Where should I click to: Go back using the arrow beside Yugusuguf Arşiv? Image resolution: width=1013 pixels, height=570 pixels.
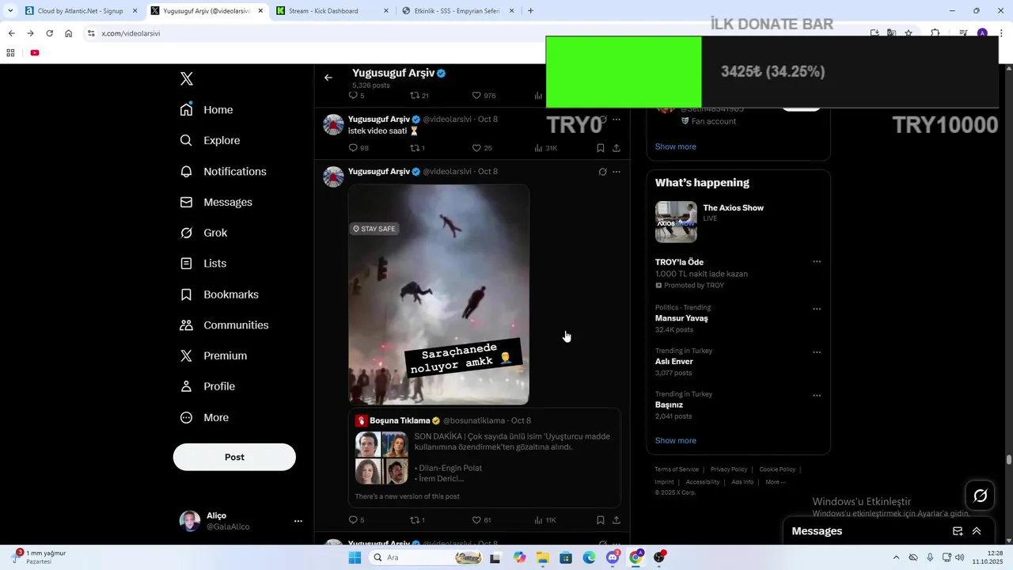pos(328,78)
